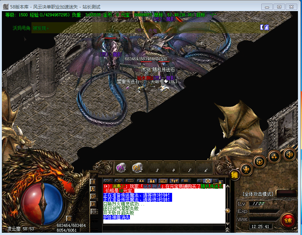Click the chat toolbar icon left of dim two-figures
Viewport: 302px width, 235px height.
[130, 181]
